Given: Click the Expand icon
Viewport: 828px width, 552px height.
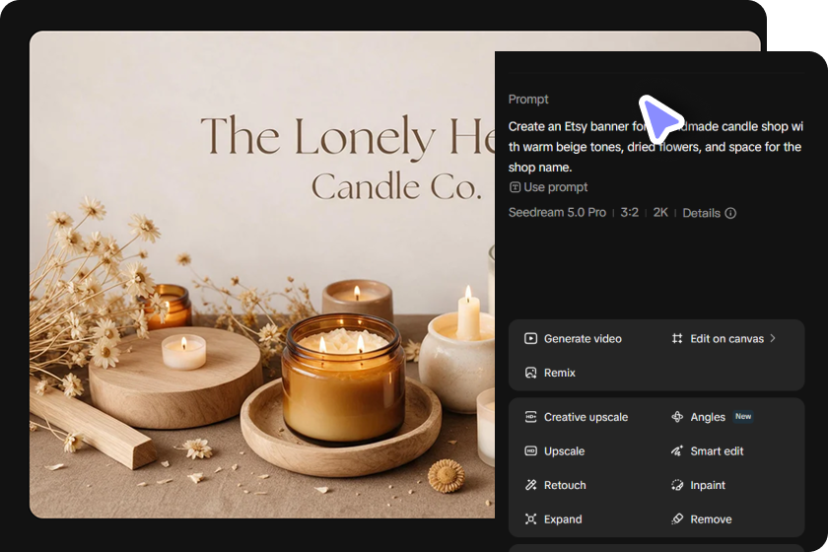Looking at the screenshot, I should pyautogui.click(x=530, y=519).
